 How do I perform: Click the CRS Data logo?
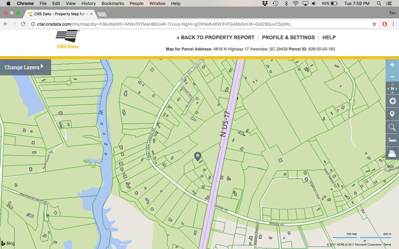pyautogui.click(x=68, y=39)
